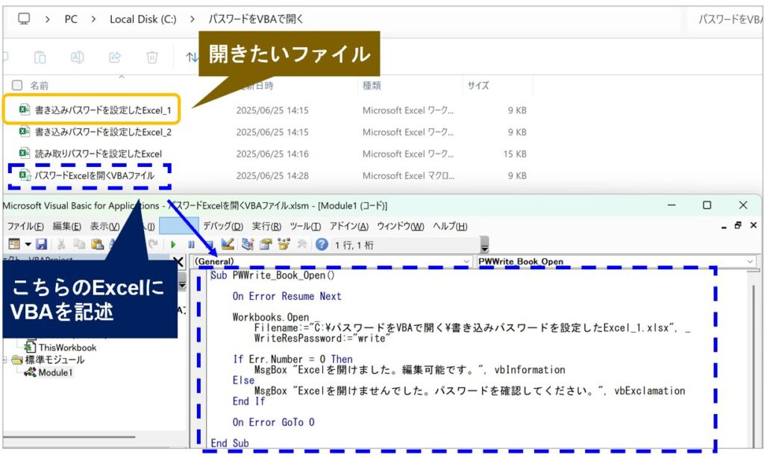Click the Sort arrows icon in Explorer toolbar
This screenshot has width=764, height=455.
click(192, 57)
